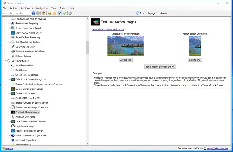Open the File menu

5,8
